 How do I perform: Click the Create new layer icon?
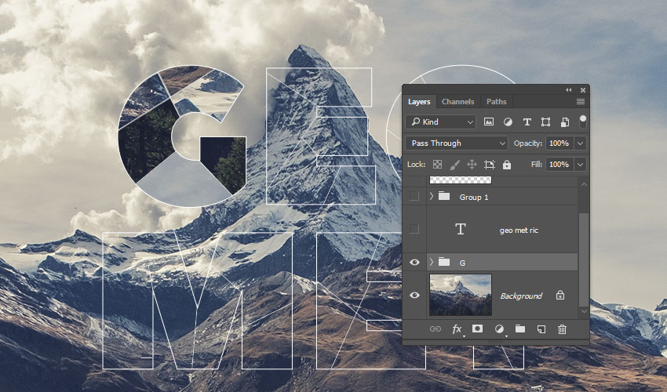coord(541,330)
